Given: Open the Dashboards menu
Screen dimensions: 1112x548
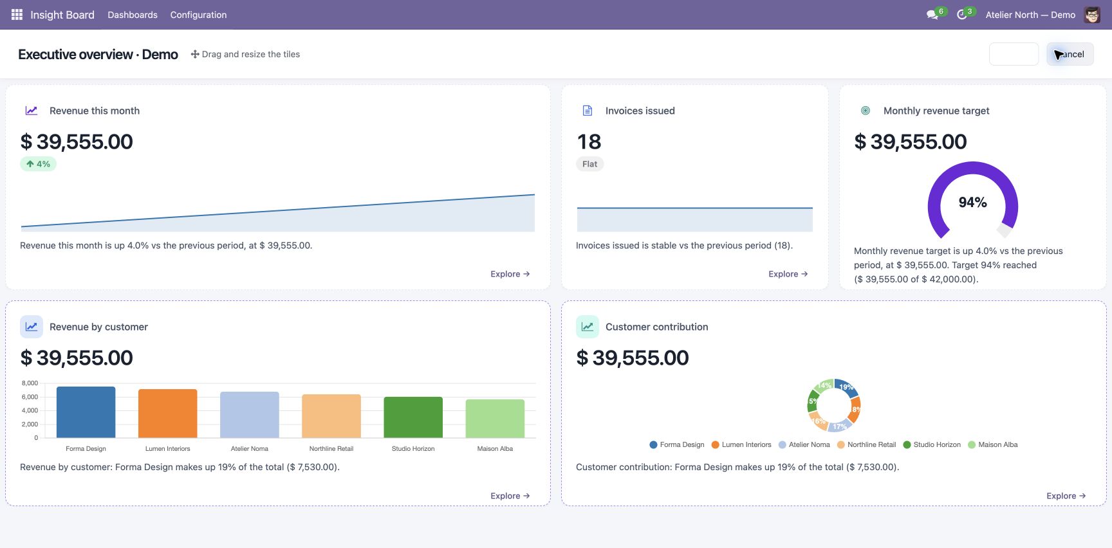Looking at the screenshot, I should tap(133, 15).
